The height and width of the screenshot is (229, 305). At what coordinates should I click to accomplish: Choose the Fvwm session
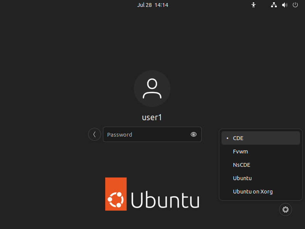tap(241, 152)
